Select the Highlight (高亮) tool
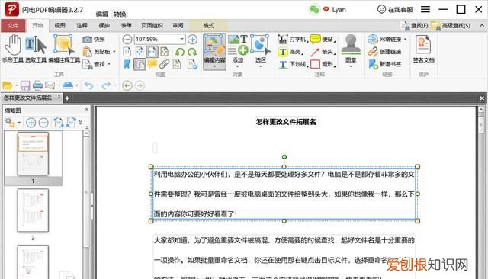 291,52
